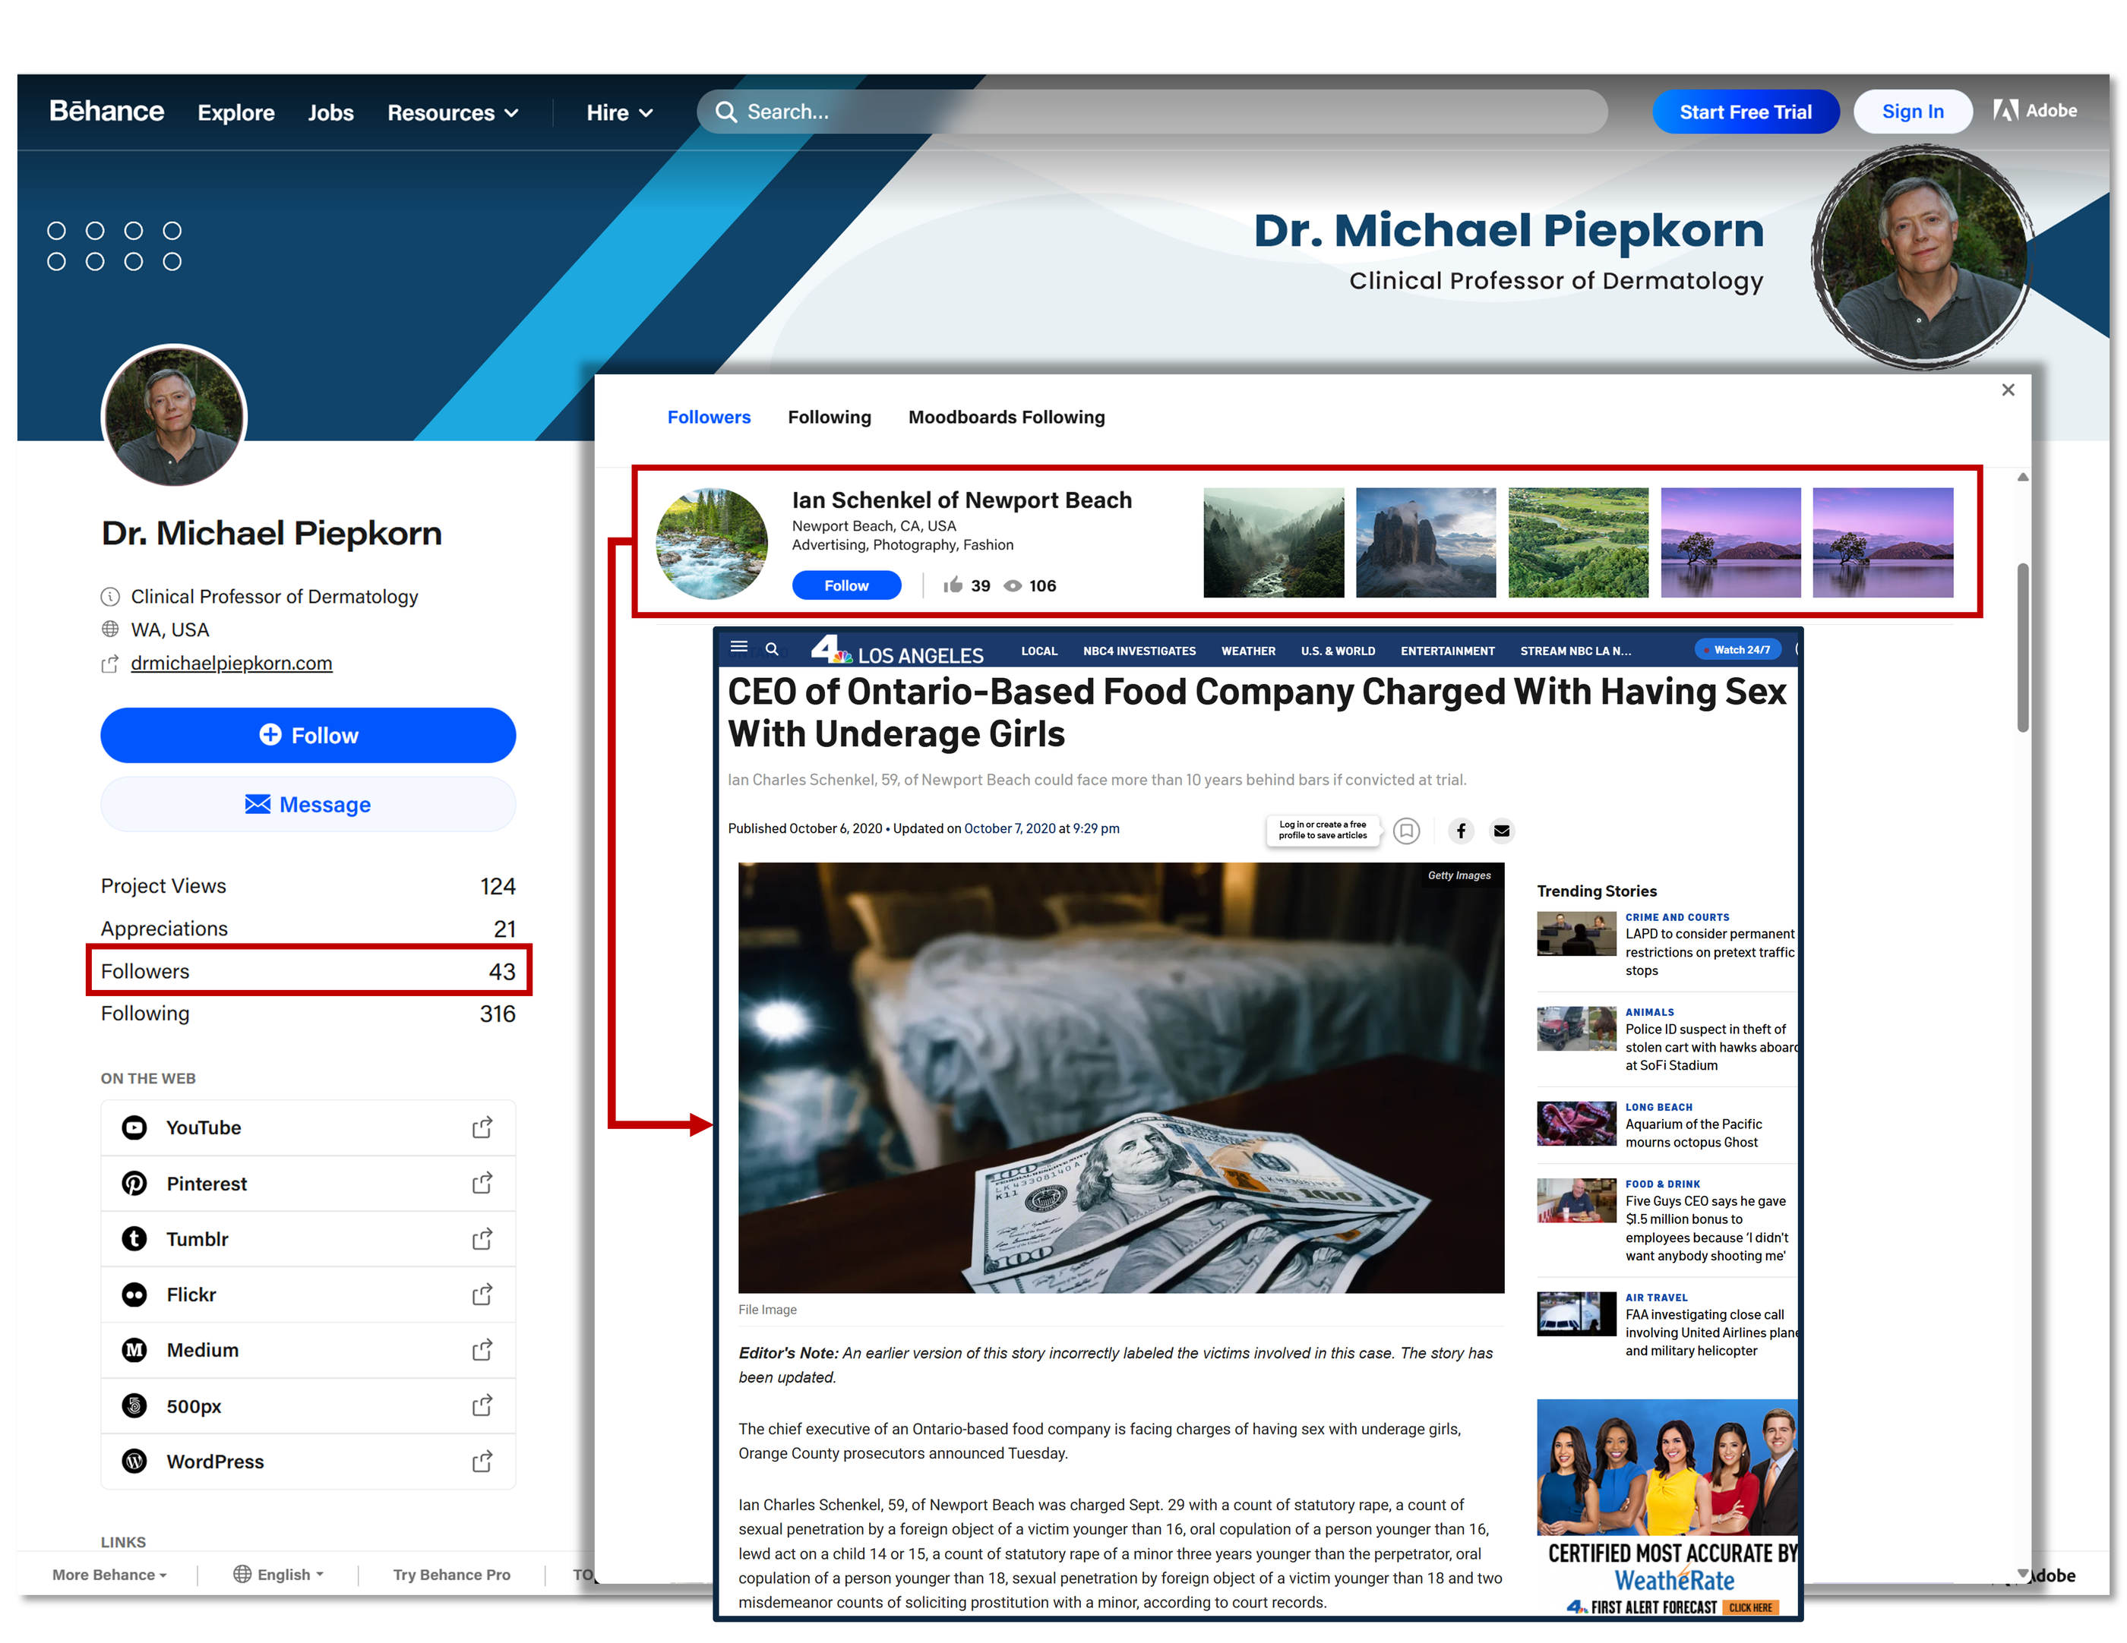
Task: Click the thumbs-up appreciations icon
Action: [953, 585]
